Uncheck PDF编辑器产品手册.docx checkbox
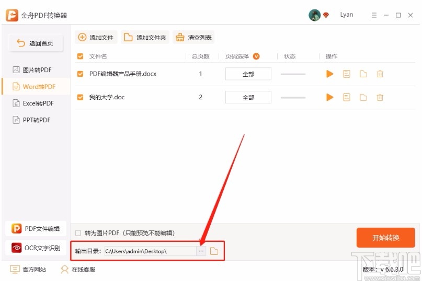 (80, 74)
